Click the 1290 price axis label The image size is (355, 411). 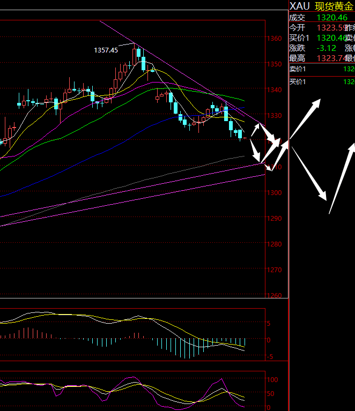tap(274, 218)
